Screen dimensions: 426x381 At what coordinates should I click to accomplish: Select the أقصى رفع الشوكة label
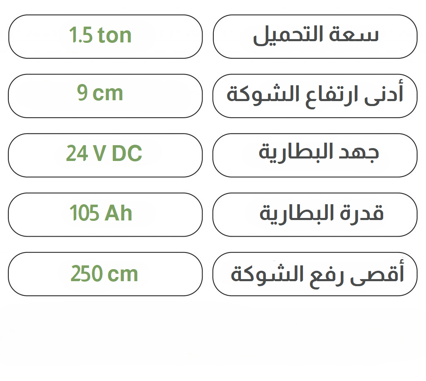click(315, 274)
